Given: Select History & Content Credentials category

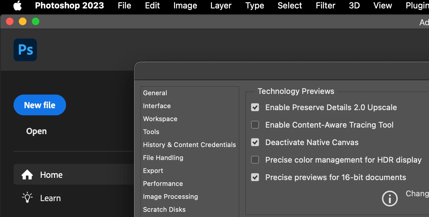Looking at the screenshot, I should pos(190,145).
